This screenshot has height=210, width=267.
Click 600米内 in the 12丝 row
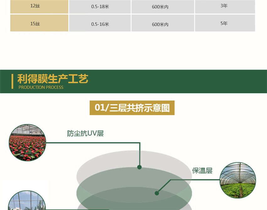(x=163, y=7)
